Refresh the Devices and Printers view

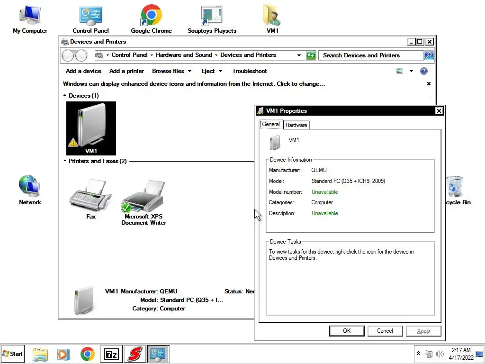pyautogui.click(x=311, y=55)
